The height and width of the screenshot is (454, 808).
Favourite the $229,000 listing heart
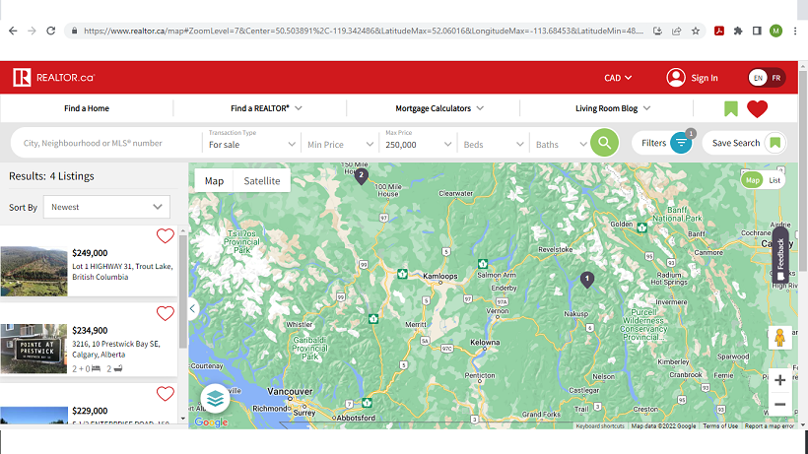[x=165, y=393]
